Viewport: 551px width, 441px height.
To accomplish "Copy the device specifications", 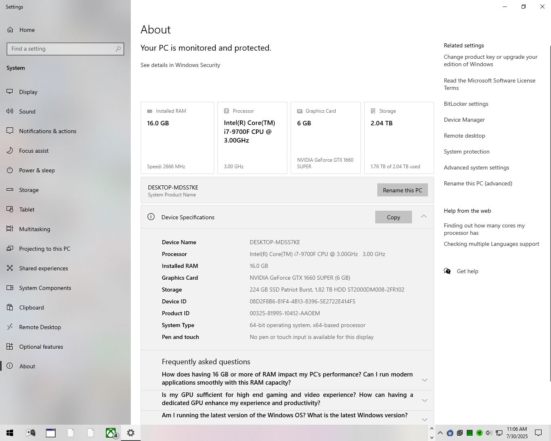I will tap(393, 217).
